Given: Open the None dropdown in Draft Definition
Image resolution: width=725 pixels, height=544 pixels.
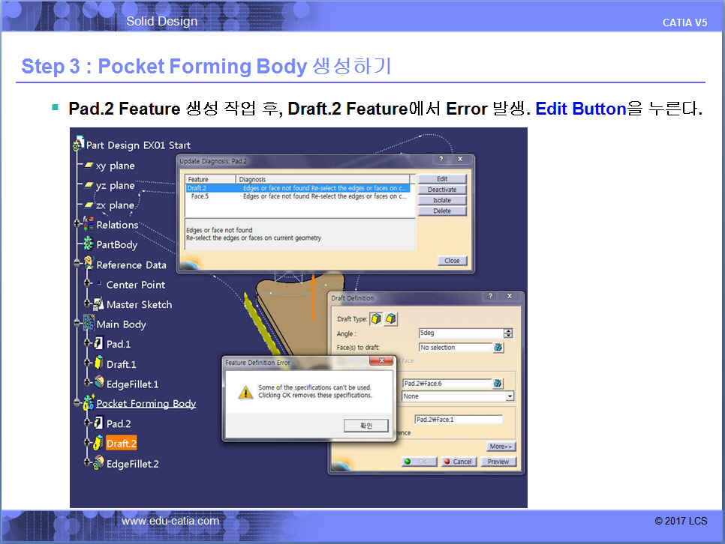Looking at the screenshot, I should (x=510, y=396).
